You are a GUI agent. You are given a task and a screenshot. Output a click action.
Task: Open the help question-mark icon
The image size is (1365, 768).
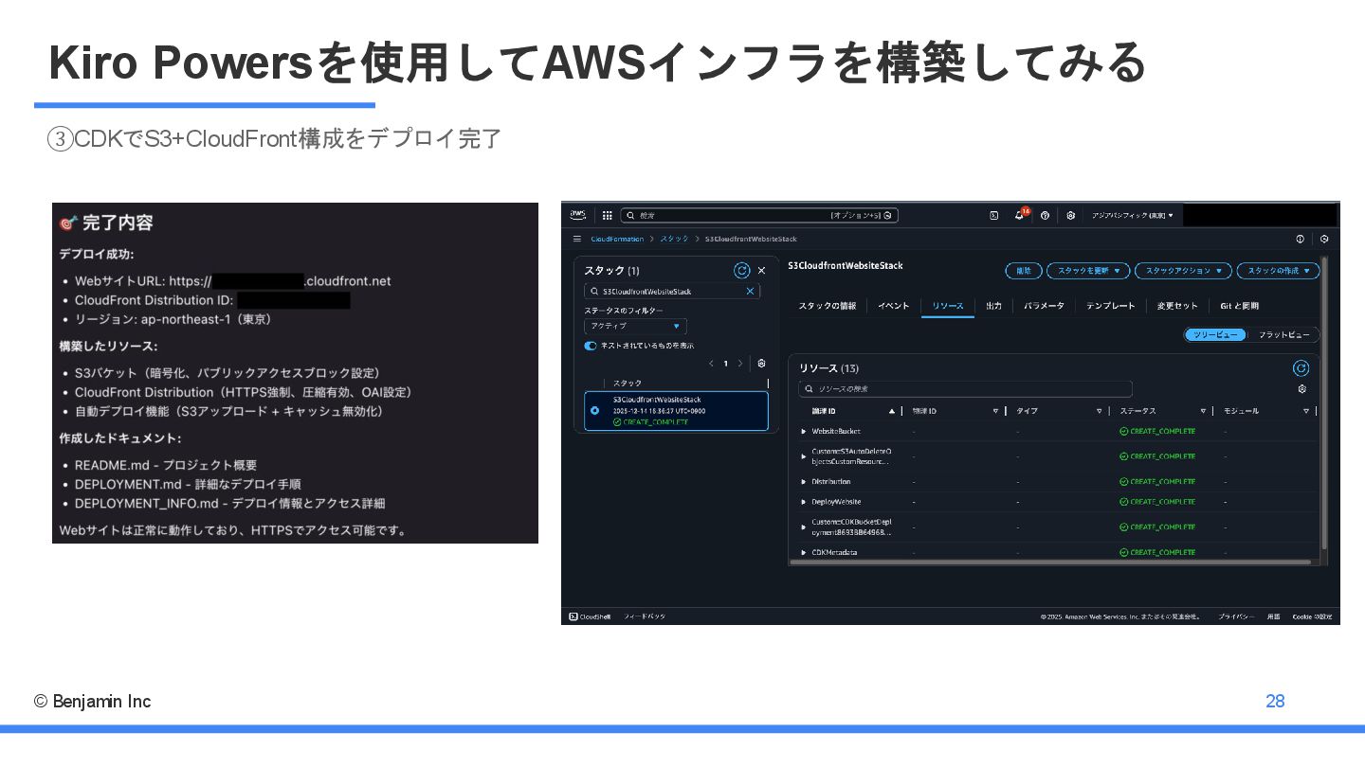(x=1045, y=215)
